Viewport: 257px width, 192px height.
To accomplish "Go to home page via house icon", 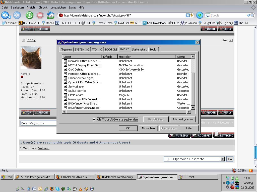I will tap(50, 15).
